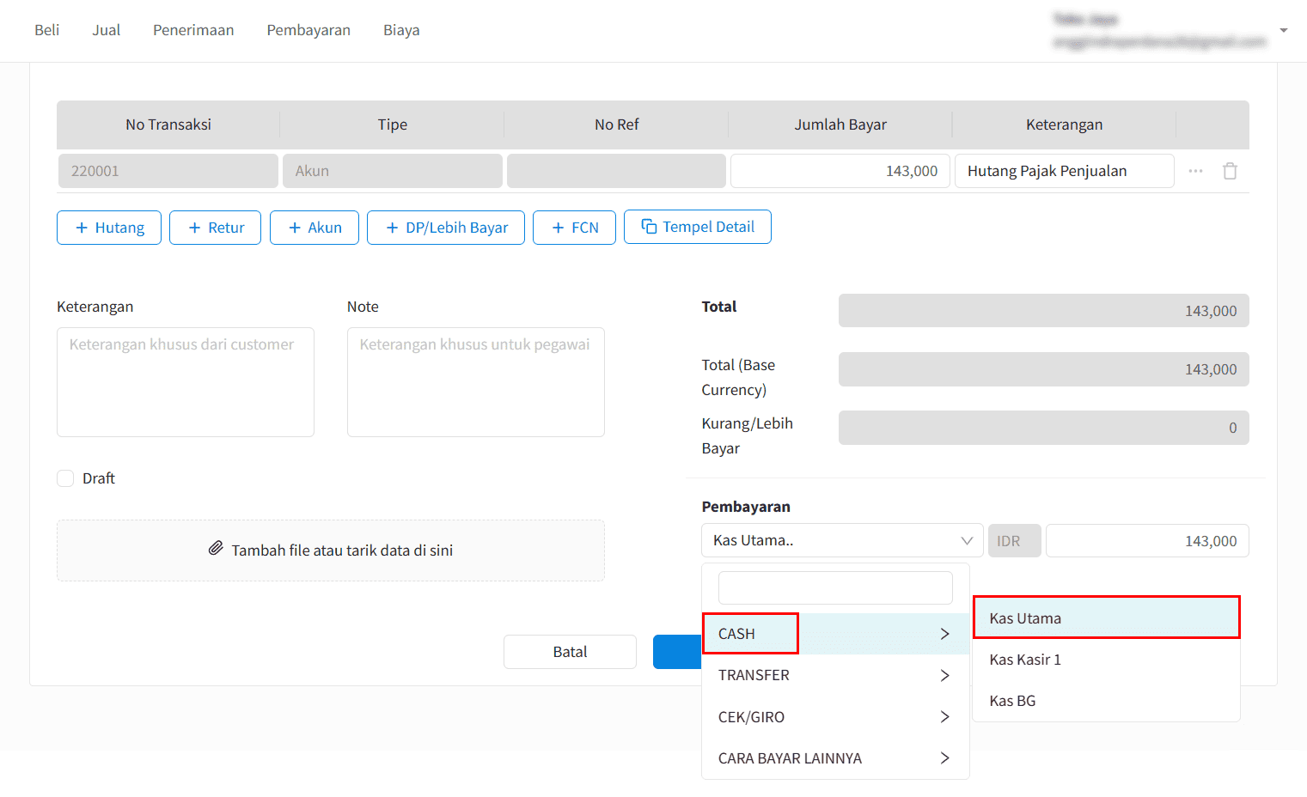This screenshot has height=797, width=1307.
Task: Click the + Akun button
Action: [315, 228]
